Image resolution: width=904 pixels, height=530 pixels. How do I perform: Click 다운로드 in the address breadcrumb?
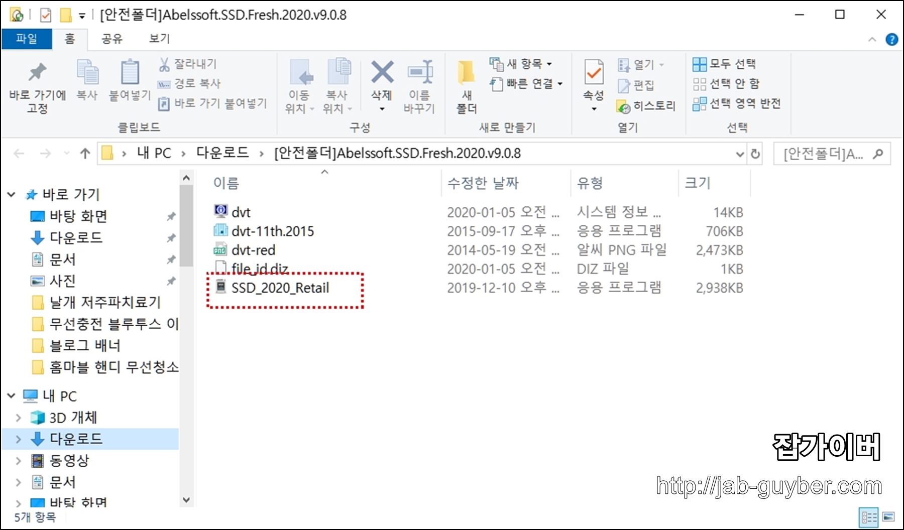click(x=222, y=153)
